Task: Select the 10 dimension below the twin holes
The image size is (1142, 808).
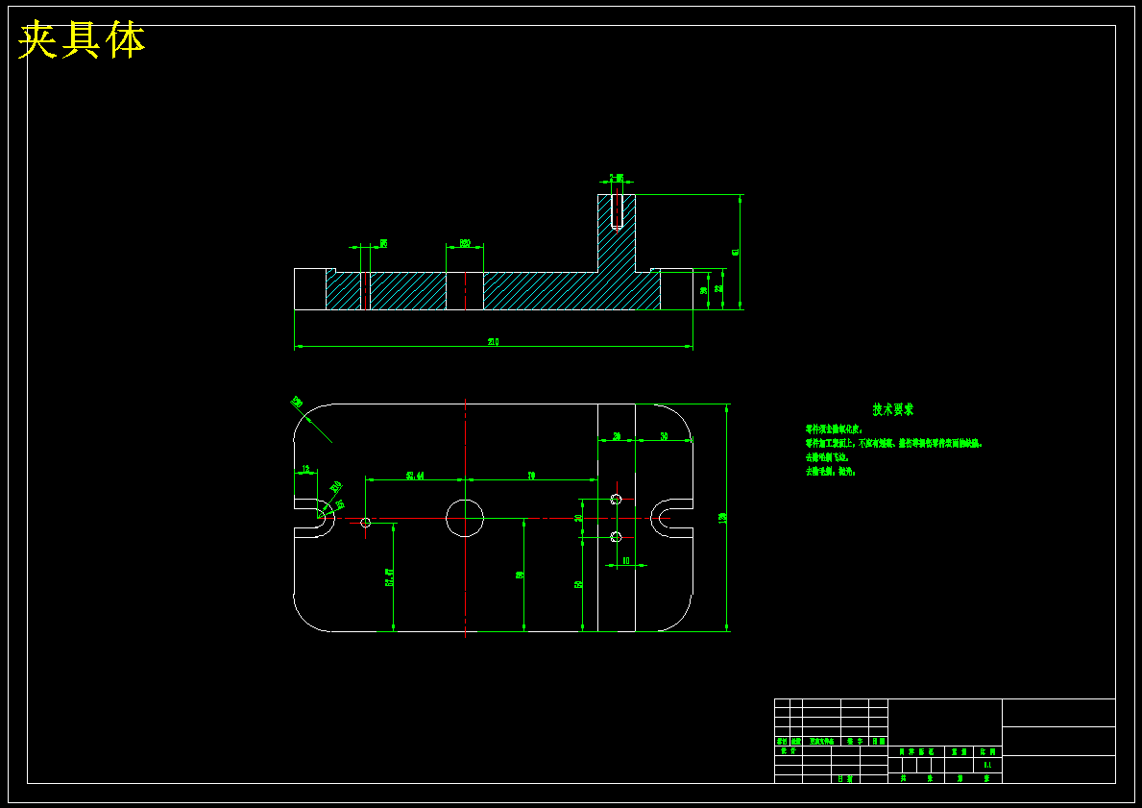Action: click(x=625, y=561)
